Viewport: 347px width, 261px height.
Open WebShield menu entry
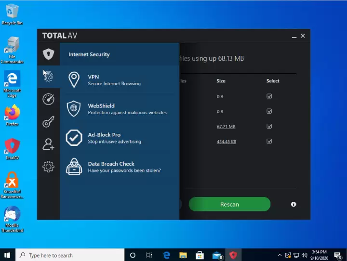coord(120,109)
